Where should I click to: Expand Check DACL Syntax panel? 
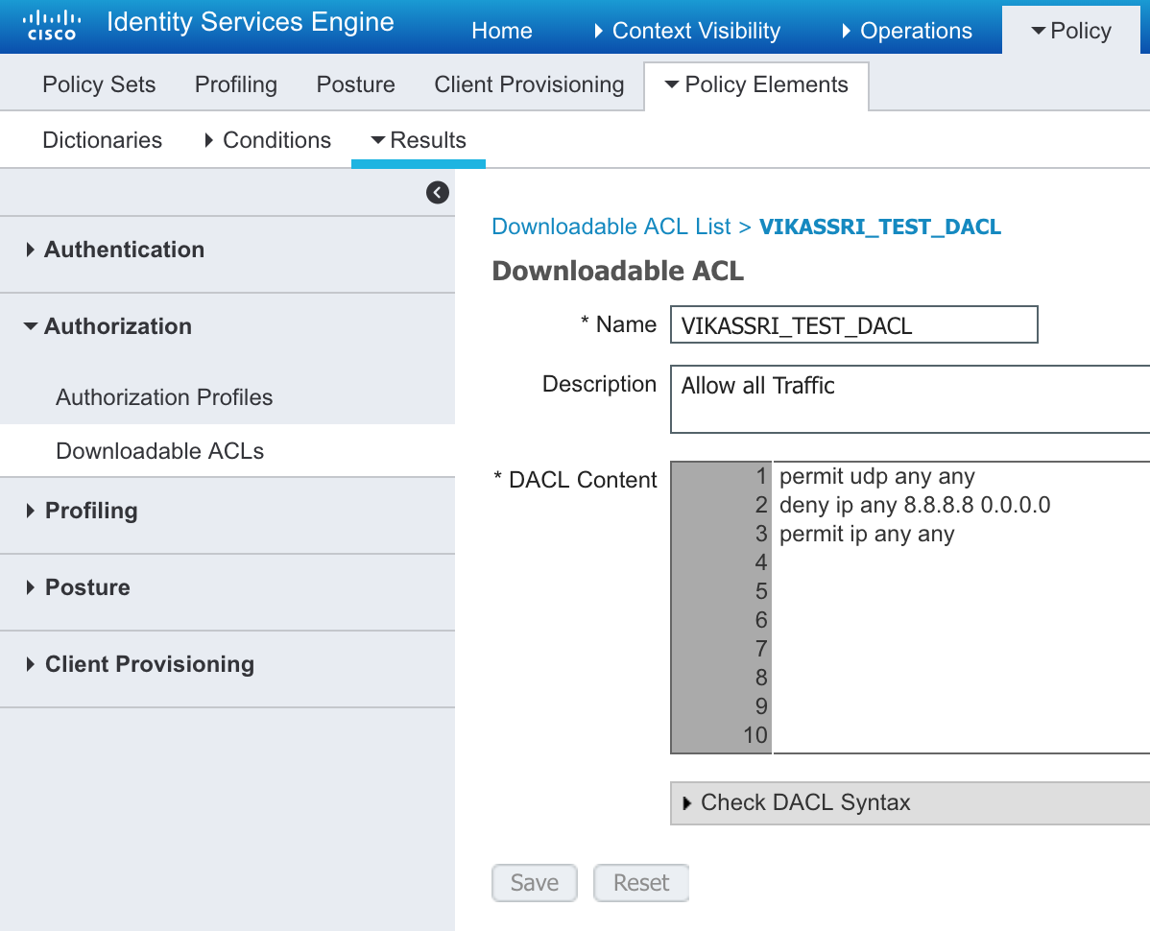coord(804,802)
